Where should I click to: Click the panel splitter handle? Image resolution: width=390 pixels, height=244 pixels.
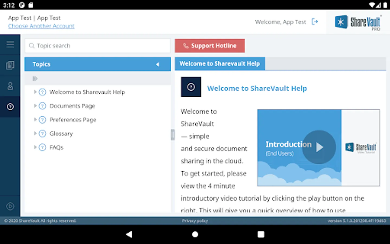[173, 135]
